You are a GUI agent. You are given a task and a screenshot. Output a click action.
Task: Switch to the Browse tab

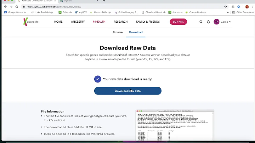[x=118, y=32]
